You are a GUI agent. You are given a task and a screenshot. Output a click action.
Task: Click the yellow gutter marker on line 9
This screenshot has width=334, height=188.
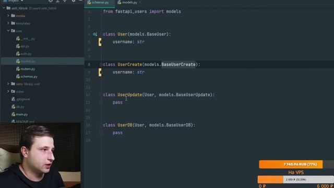point(100,72)
